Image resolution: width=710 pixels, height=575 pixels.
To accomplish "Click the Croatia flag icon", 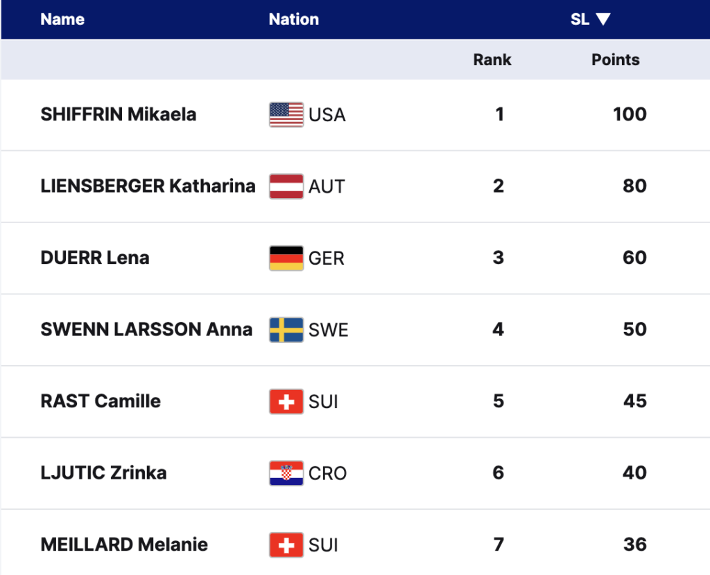I will point(286,473).
